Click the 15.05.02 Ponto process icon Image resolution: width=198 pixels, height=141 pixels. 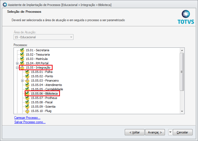[27, 76]
